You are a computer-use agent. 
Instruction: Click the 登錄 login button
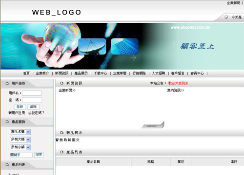[20, 107]
